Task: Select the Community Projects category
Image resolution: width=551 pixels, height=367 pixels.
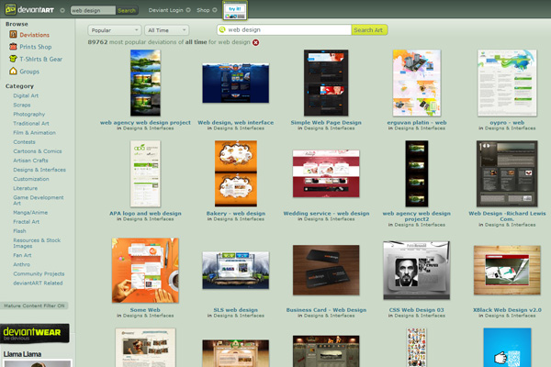Action: point(39,273)
